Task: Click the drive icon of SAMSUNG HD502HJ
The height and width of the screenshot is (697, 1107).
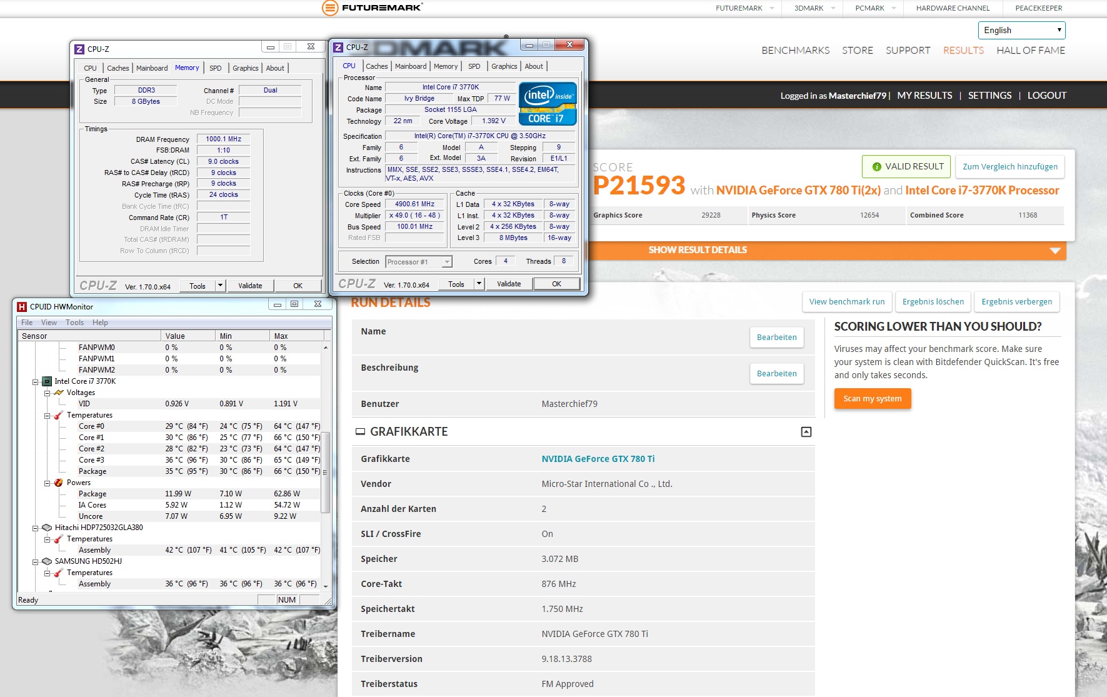Action: click(47, 561)
